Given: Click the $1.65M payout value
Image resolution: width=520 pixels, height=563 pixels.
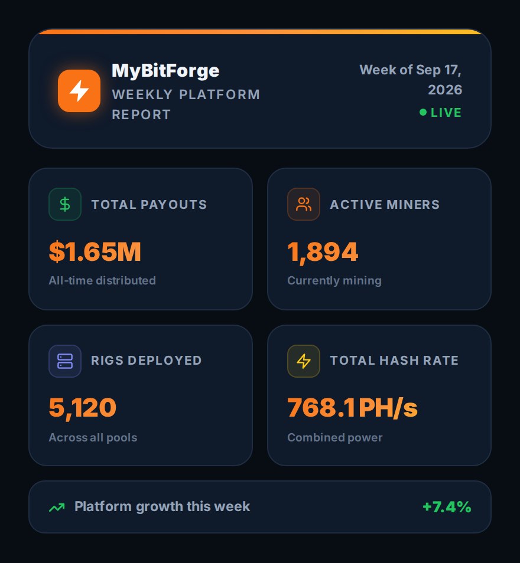Looking at the screenshot, I should click(x=95, y=252).
